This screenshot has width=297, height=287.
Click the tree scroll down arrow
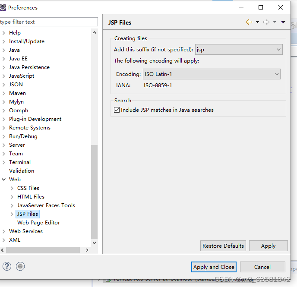95,243
